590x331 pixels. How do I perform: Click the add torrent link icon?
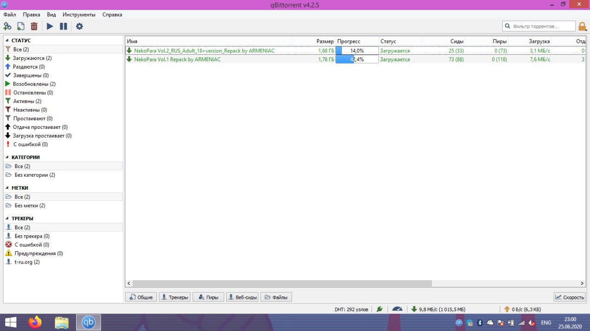coord(7,26)
